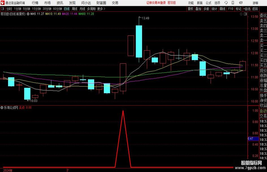Expand the MA indicator dropdown beside 若羽臣
The image size is (267, 172).
click(x=28, y=14)
